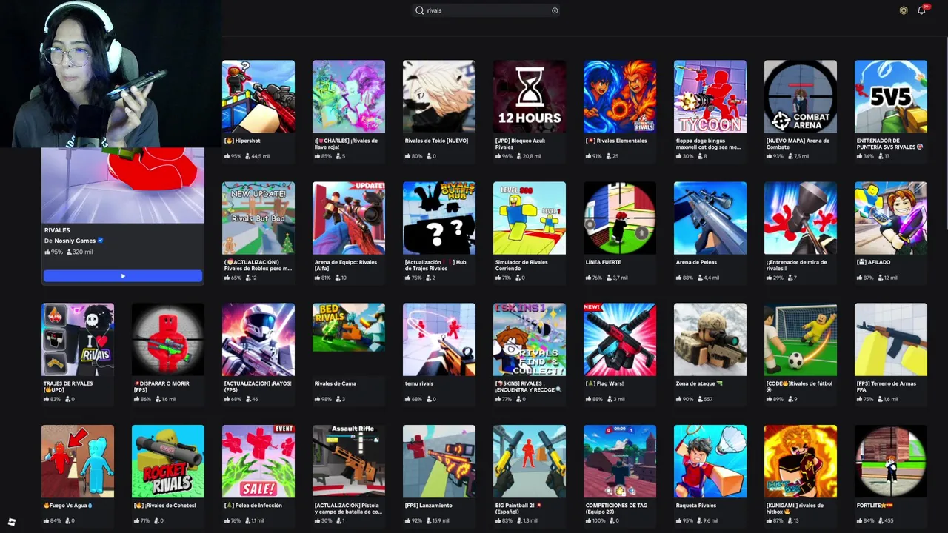Open the Robux icon in header
948x533 pixels.
coord(904,10)
